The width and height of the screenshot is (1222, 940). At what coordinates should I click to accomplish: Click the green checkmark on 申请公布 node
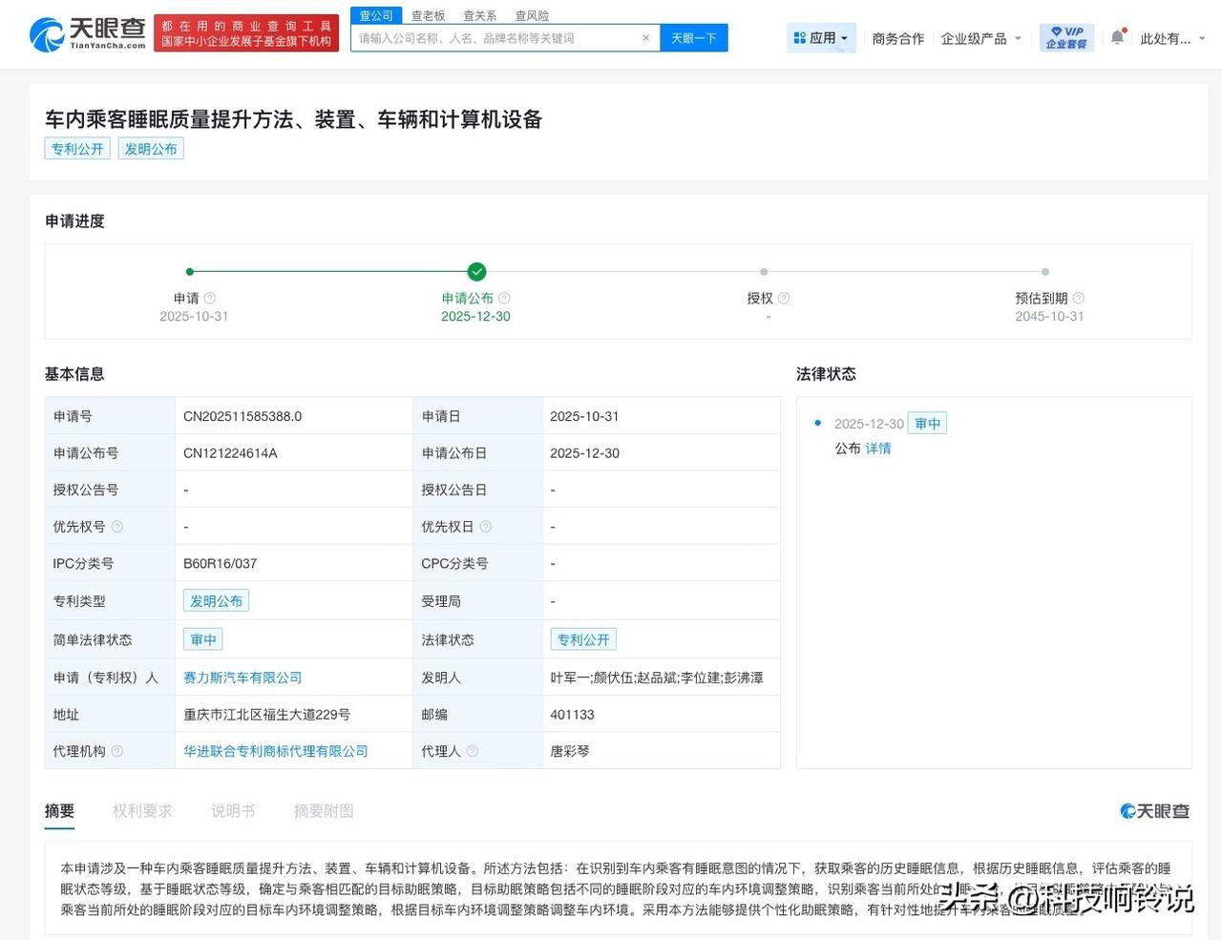476,271
